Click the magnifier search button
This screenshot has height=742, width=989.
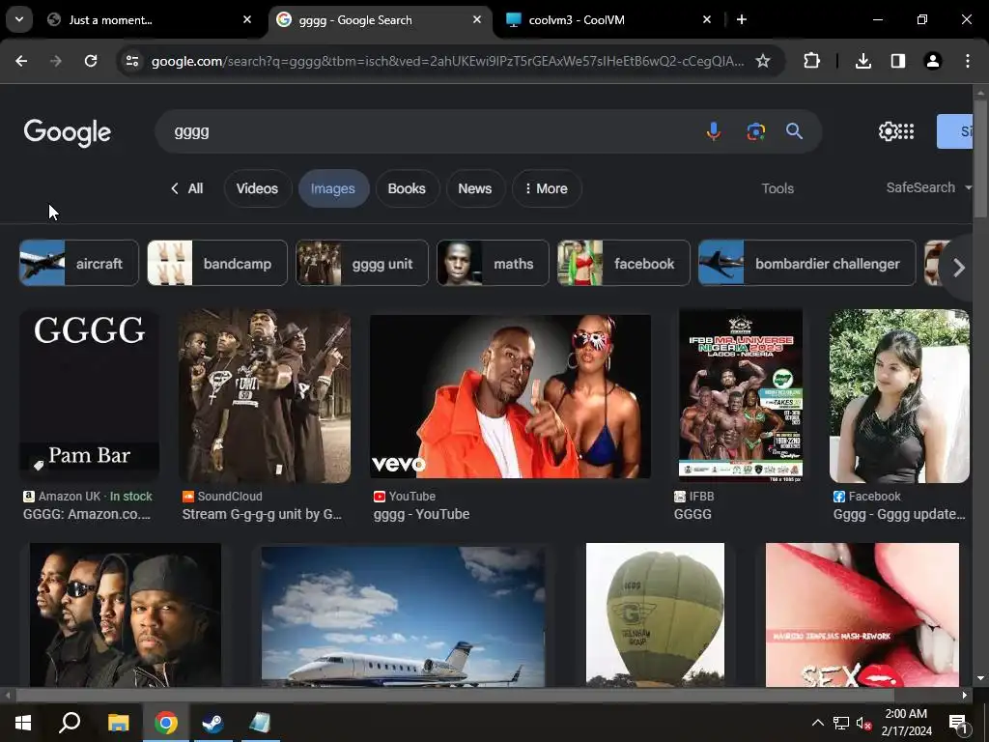click(794, 131)
